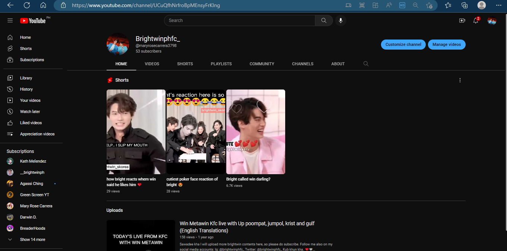Click the zoom out magnifier in address bar
This screenshot has height=251, width=507.
coord(416,5)
